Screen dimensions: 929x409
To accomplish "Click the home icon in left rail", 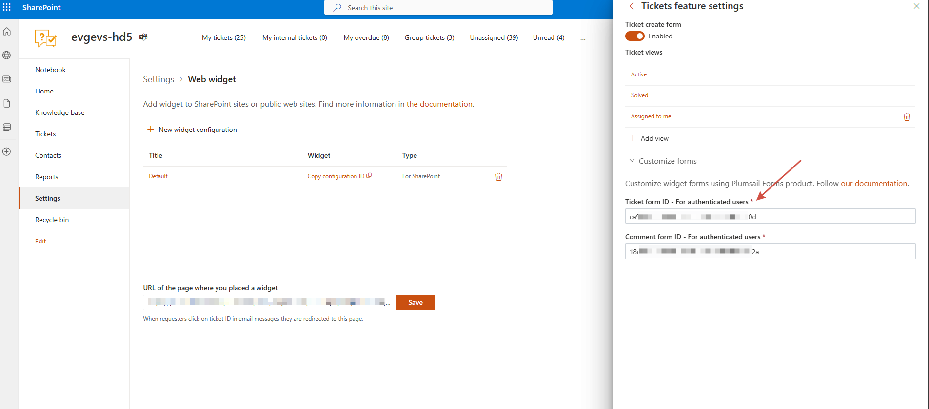I will (7, 32).
